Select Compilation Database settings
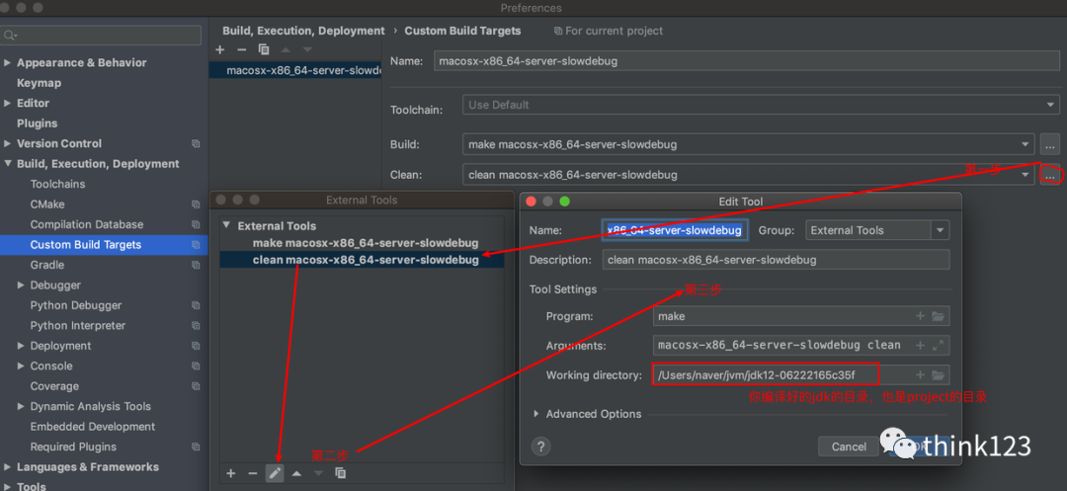Viewport: 1067px width, 491px height. [87, 224]
